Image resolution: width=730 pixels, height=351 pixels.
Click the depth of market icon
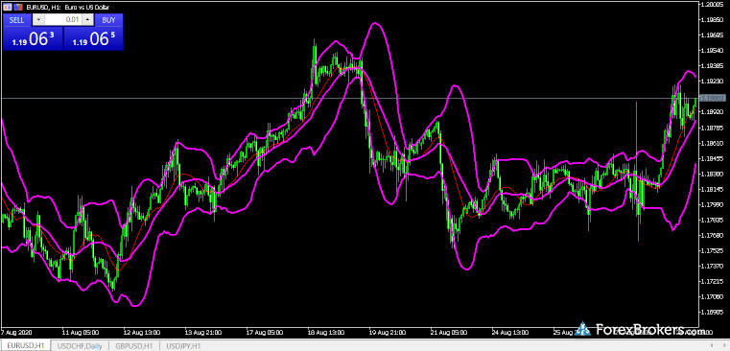pos(17,7)
